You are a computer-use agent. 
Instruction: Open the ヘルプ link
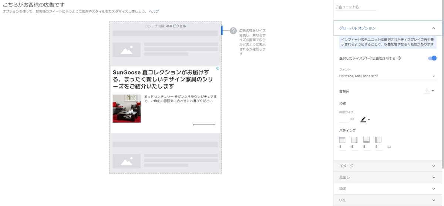tap(154, 11)
